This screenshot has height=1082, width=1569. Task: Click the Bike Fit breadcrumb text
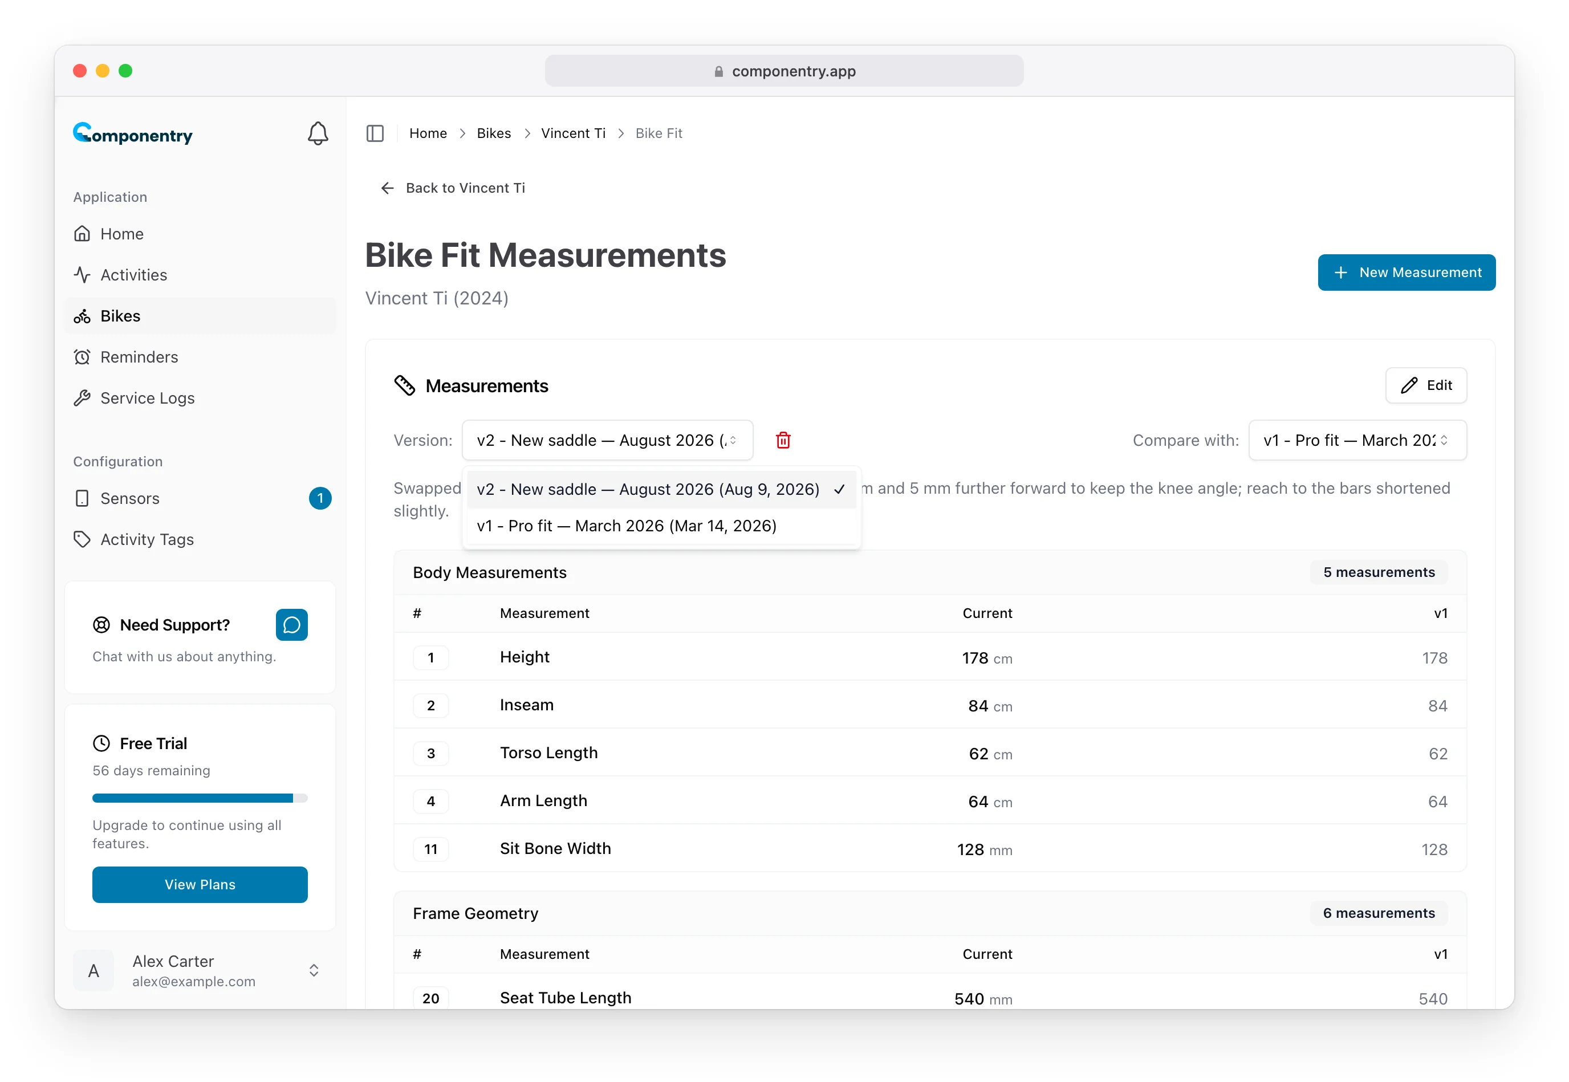click(x=659, y=133)
